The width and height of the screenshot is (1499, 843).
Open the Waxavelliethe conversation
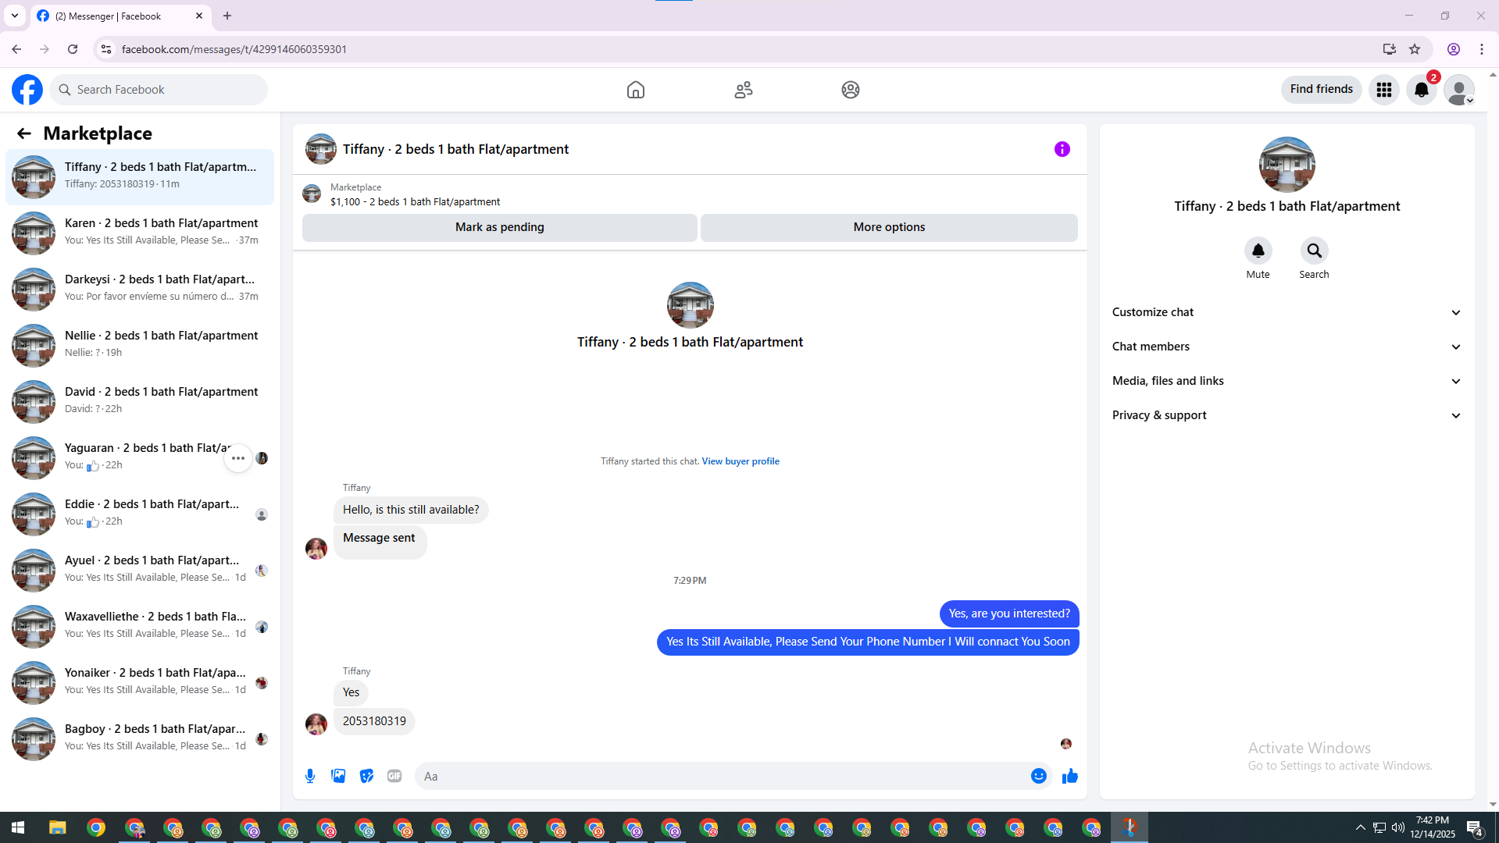(x=140, y=627)
